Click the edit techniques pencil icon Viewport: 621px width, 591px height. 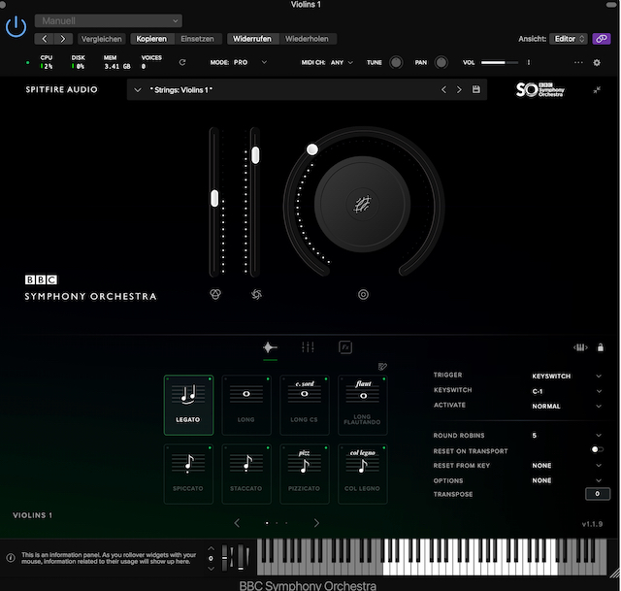pos(382,367)
